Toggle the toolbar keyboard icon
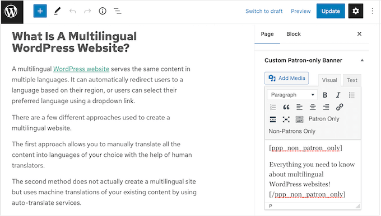 (x=299, y=119)
